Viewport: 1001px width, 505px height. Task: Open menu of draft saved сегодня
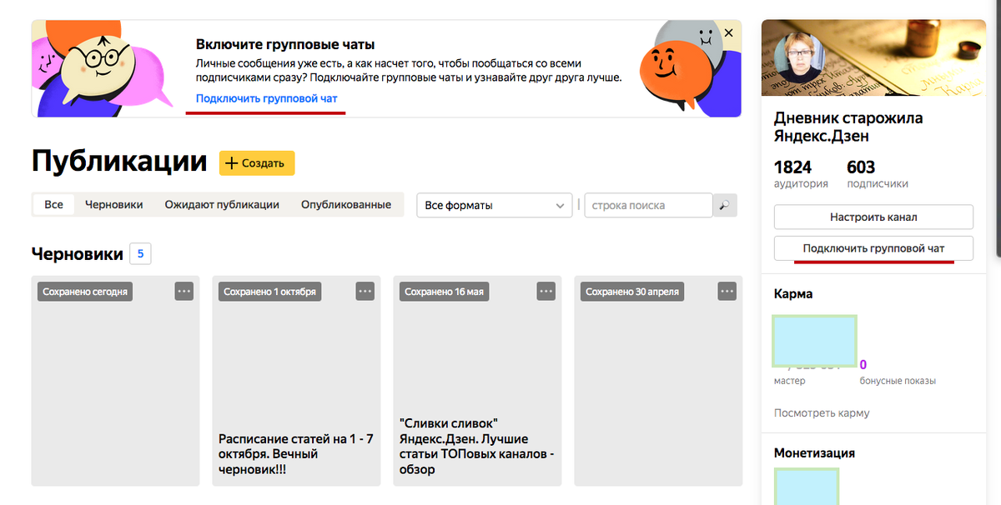(x=184, y=292)
